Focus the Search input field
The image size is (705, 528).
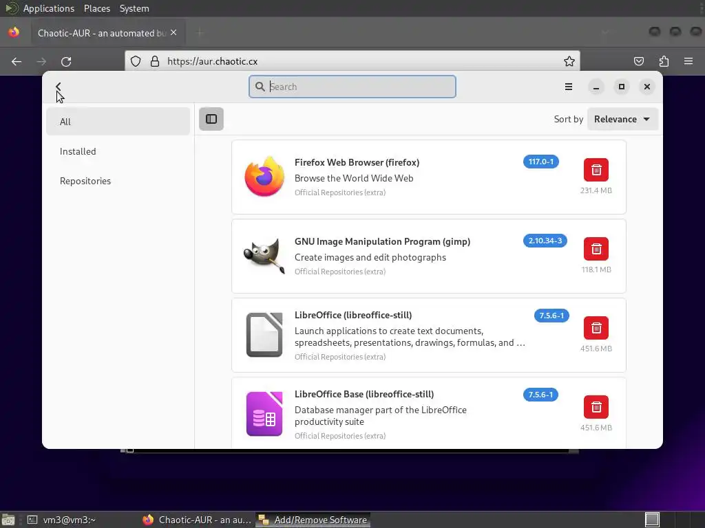pos(352,87)
